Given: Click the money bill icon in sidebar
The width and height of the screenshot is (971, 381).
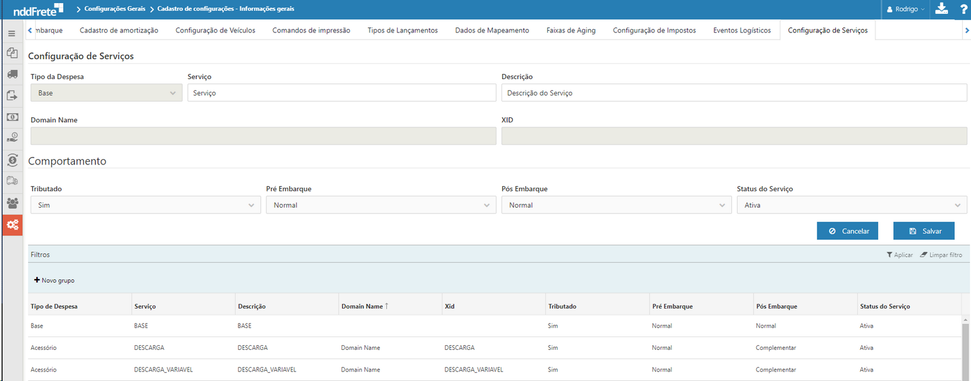Looking at the screenshot, I should pos(12,117).
